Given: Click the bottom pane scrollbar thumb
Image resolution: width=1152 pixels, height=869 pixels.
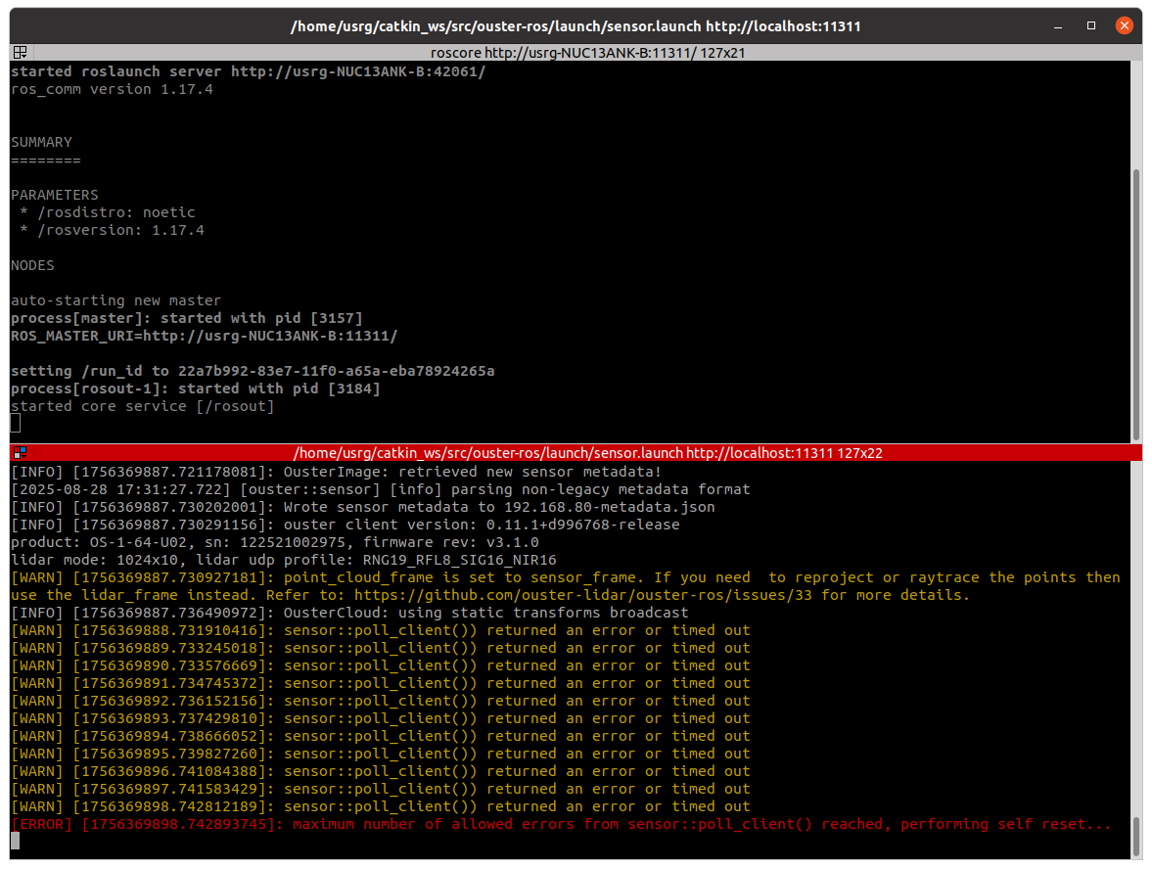Looking at the screenshot, I should (1135, 836).
